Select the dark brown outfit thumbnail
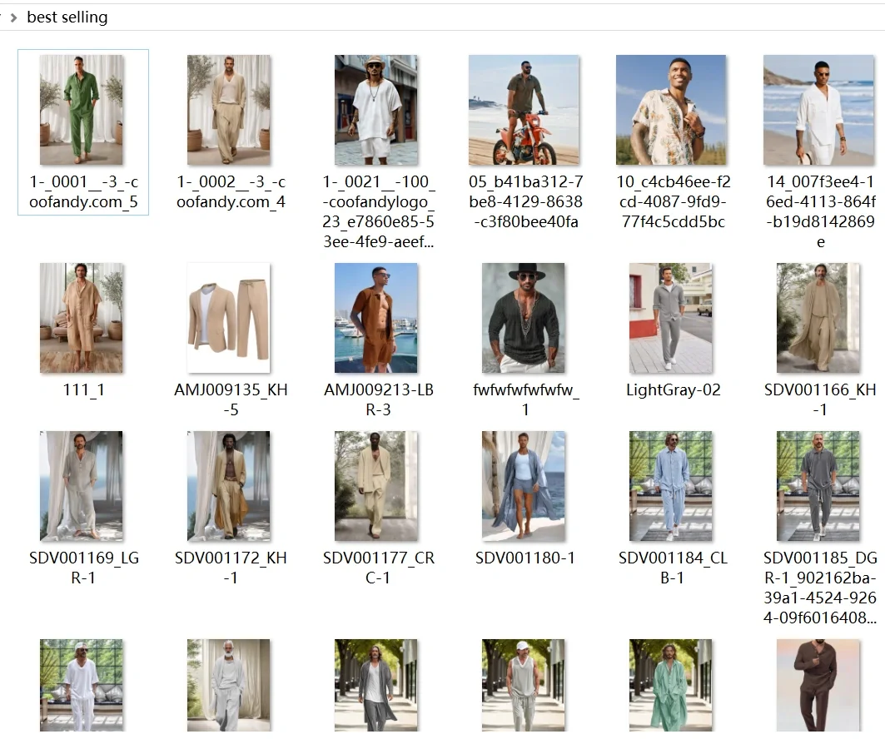885x744 pixels. (818, 686)
